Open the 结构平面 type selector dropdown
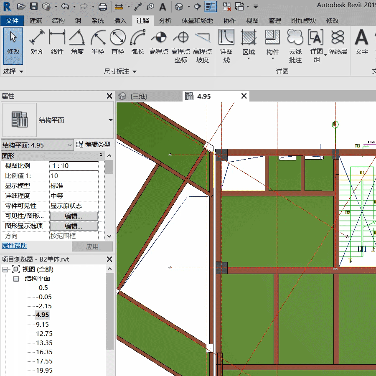 [x=110, y=120]
